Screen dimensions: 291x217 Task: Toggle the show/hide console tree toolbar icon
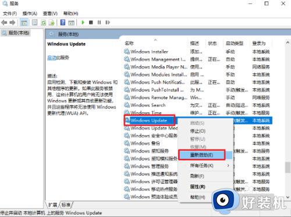[24, 23]
